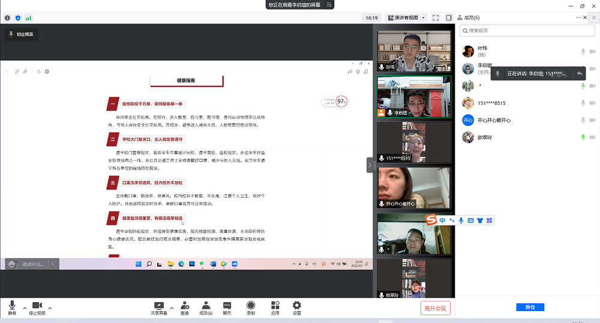This screenshot has width=600, height=323.
Task: Click the 聊天 (Chat) icon
Action: click(x=227, y=307)
